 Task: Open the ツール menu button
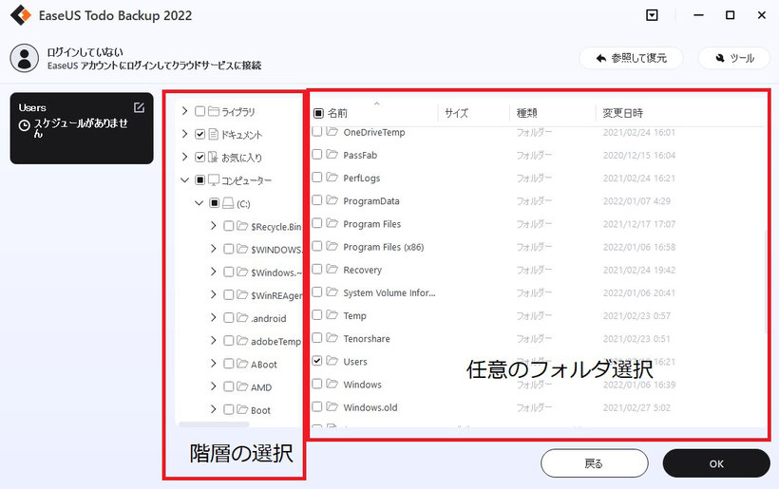pos(734,58)
